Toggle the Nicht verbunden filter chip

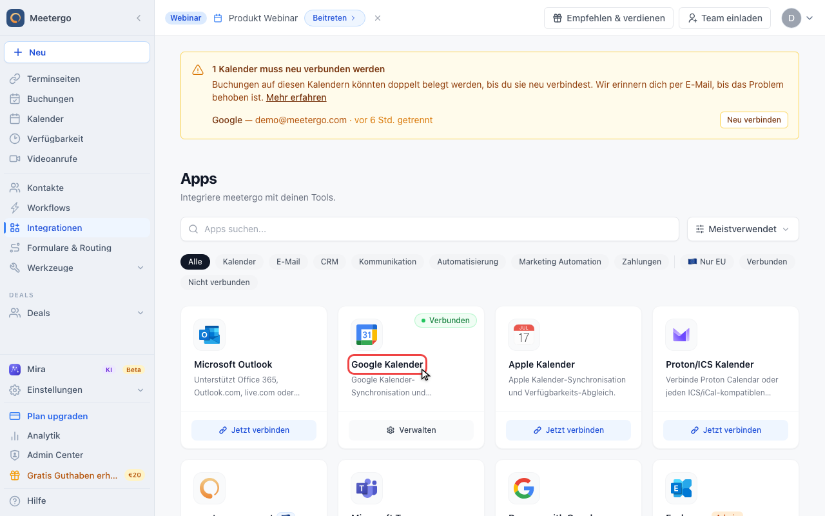tap(219, 282)
